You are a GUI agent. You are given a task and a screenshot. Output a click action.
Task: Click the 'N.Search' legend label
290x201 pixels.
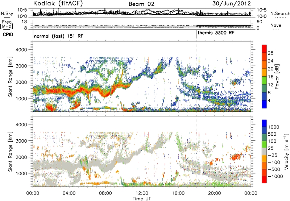[280, 13]
